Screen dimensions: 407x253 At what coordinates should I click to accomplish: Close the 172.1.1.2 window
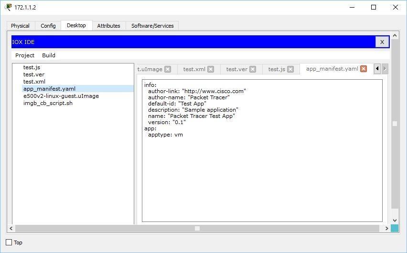coord(396,7)
